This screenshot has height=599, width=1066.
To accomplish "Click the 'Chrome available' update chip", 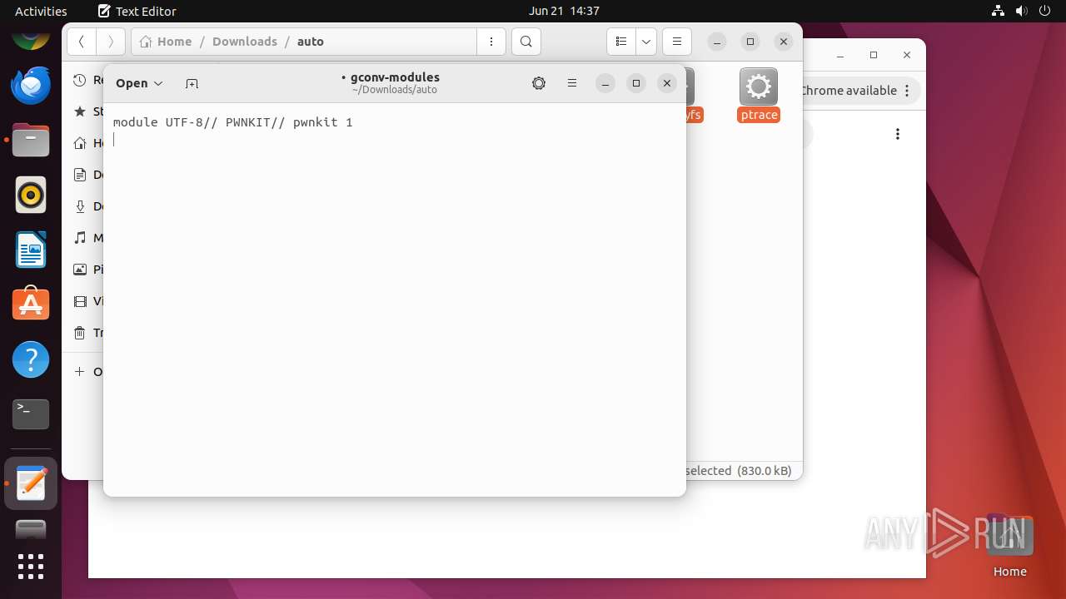I will click(858, 91).
